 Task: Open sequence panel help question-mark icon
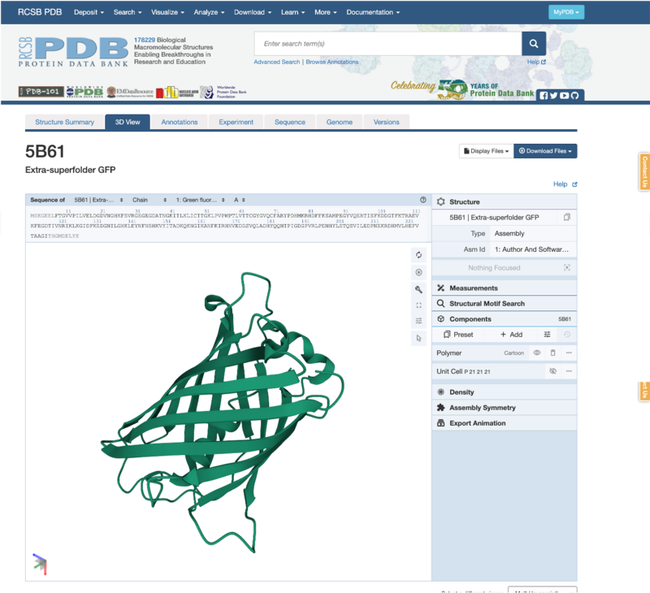coord(423,200)
